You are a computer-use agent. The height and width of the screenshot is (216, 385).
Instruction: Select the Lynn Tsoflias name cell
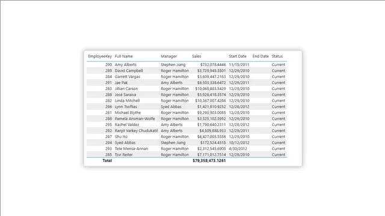(126, 107)
